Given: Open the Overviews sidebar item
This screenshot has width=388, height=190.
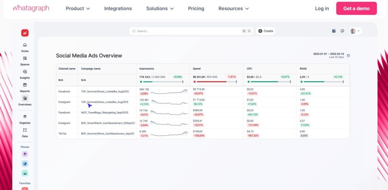Looking at the screenshot, I should click(x=25, y=99).
